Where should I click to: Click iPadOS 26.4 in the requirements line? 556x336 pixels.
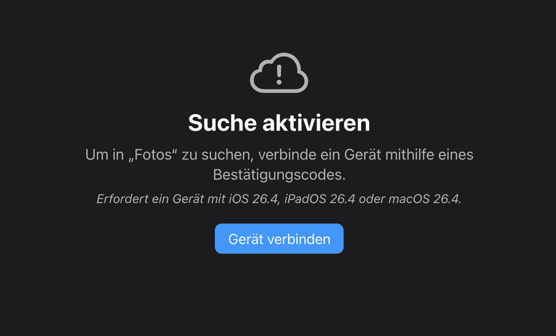click(320, 199)
